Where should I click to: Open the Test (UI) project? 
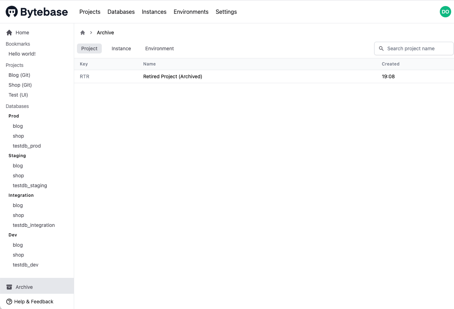(18, 95)
